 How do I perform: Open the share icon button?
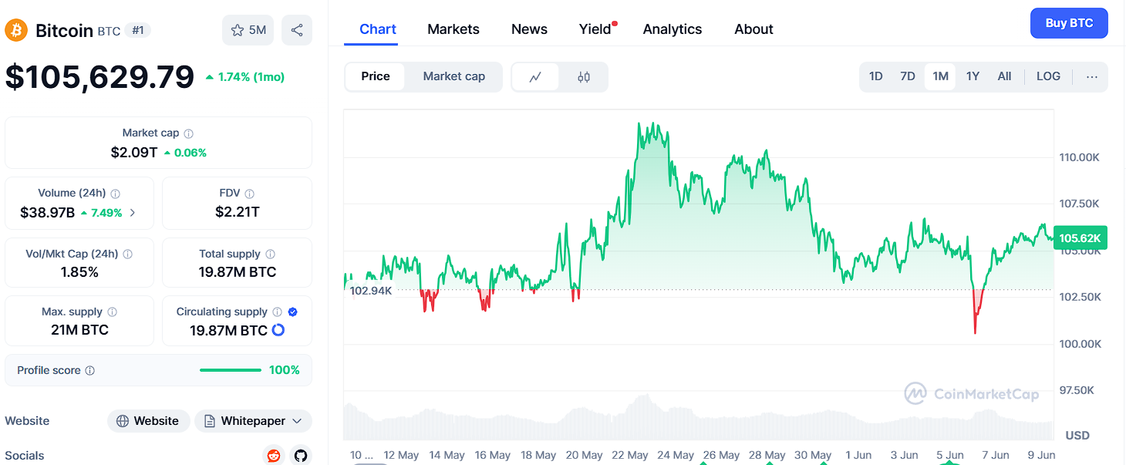[x=297, y=30]
